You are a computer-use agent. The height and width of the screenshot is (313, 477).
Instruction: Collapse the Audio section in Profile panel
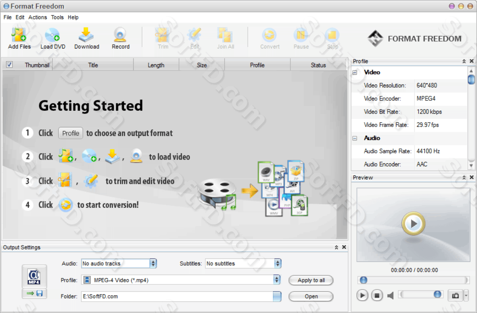coord(355,138)
